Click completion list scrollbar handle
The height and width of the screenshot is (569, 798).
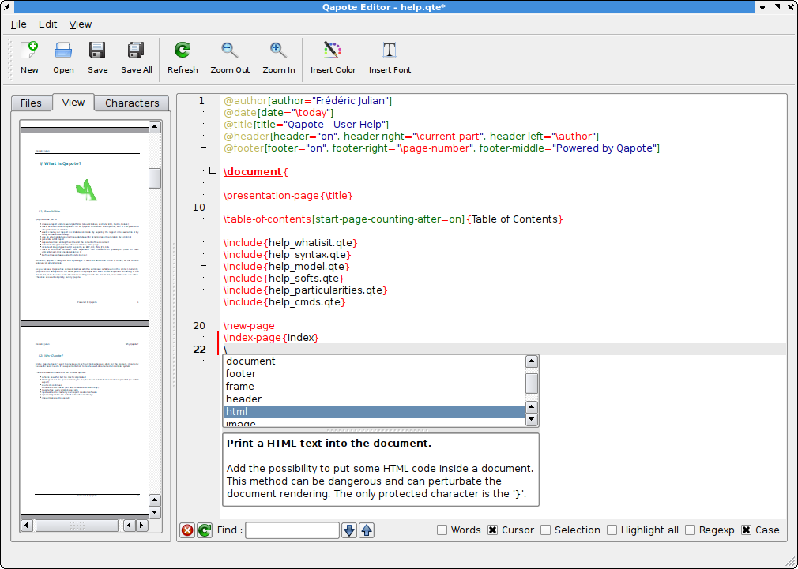(531, 384)
